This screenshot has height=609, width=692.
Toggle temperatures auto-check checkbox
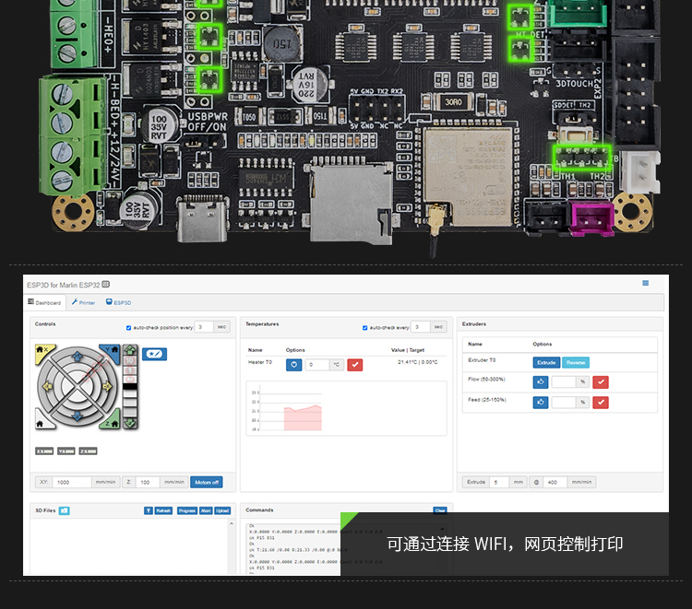pos(365,327)
